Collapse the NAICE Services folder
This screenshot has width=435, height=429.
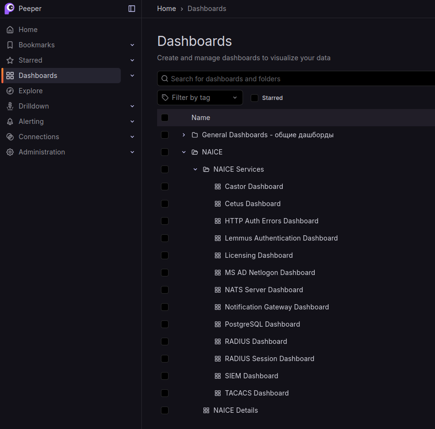pyautogui.click(x=195, y=169)
